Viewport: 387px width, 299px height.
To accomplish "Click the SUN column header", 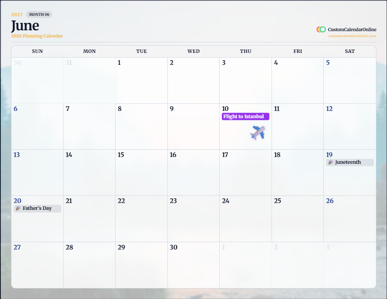I will click(37, 51).
